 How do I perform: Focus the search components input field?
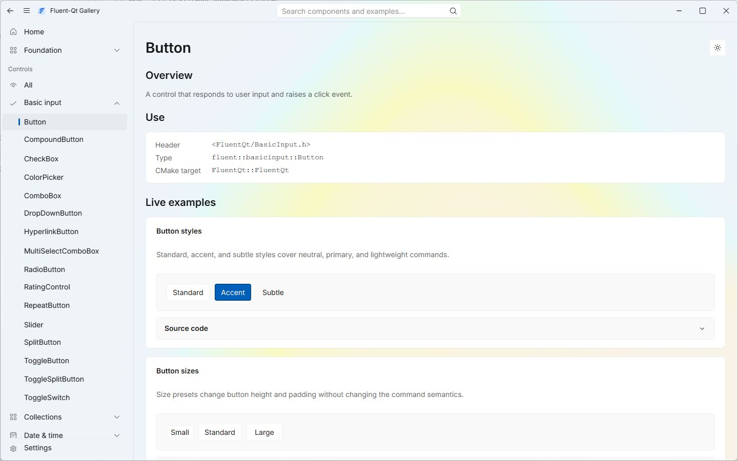tap(369, 11)
